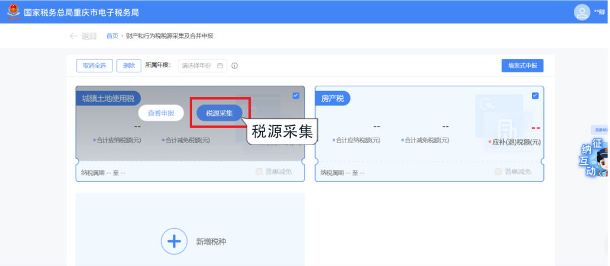The image size is (610, 266).
Task: Open the user avatar icon
Action: click(582, 12)
